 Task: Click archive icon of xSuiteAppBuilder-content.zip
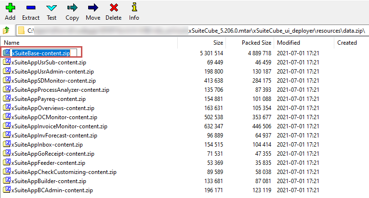click(7, 181)
